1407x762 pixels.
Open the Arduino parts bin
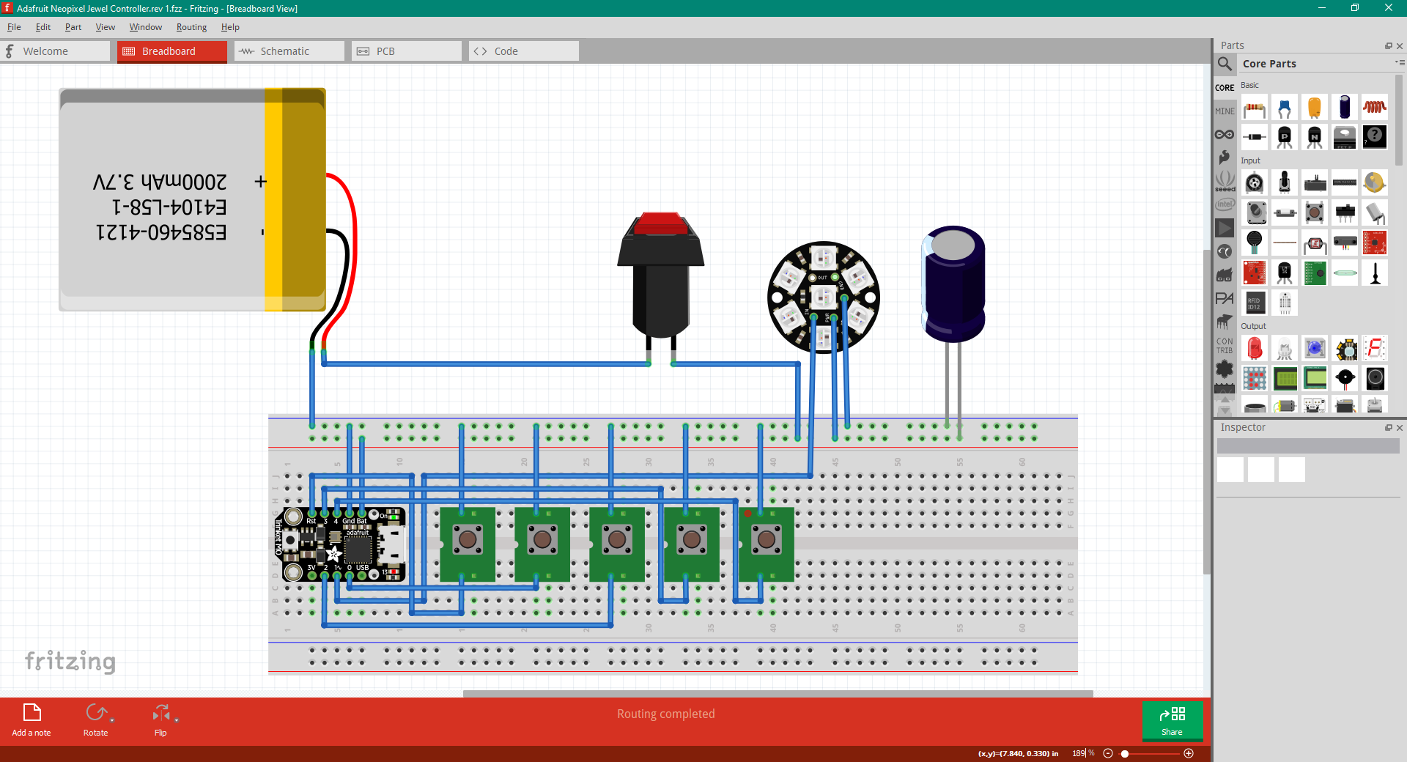click(x=1225, y=134)
